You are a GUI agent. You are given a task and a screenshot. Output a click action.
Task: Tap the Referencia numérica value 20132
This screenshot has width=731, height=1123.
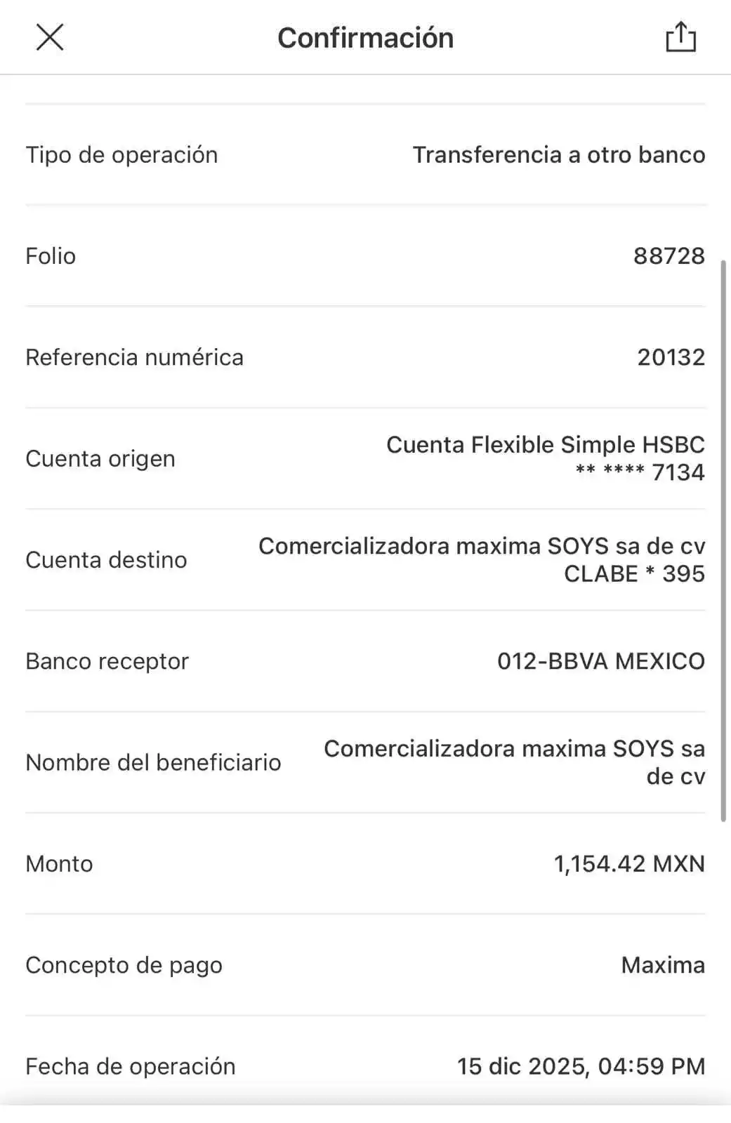pyautogui.click(x=671, y=357)
